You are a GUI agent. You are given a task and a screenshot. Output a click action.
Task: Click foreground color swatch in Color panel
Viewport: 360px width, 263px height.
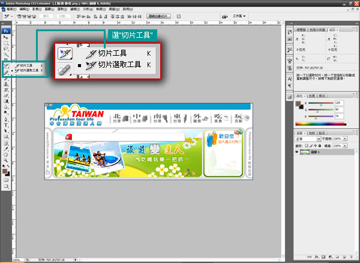pyautogui.click(x=298, y=104)
